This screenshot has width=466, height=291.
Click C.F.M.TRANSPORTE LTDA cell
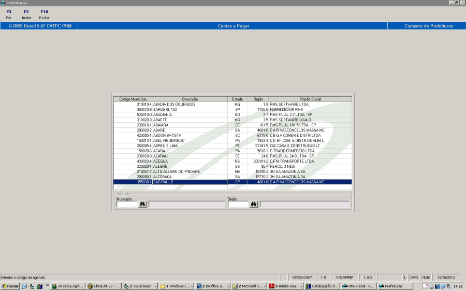click(x=310, y=161)
